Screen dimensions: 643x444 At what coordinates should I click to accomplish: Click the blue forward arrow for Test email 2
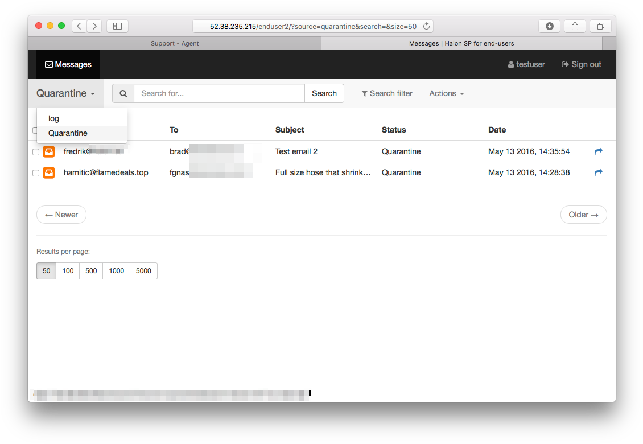click(598, 151)
